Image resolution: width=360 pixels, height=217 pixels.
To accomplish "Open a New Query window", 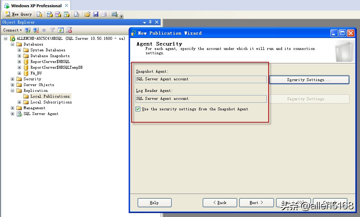I will 18,14.
